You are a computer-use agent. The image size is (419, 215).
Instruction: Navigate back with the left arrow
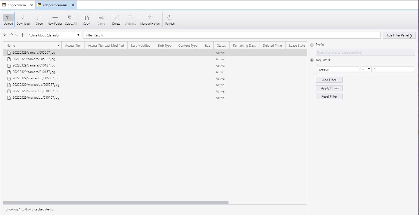[x=5, y=35]
